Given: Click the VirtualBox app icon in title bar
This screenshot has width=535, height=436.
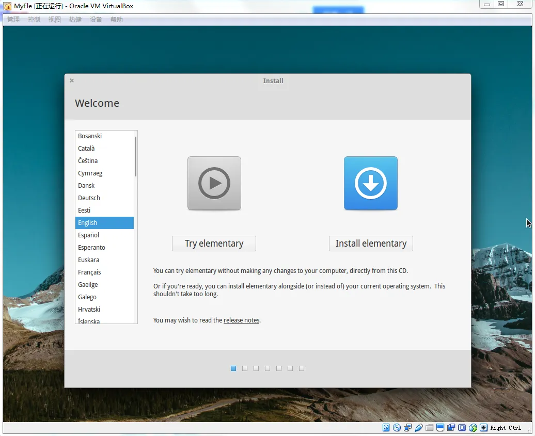Looking at the screenshot, I should tap(7, 6).
